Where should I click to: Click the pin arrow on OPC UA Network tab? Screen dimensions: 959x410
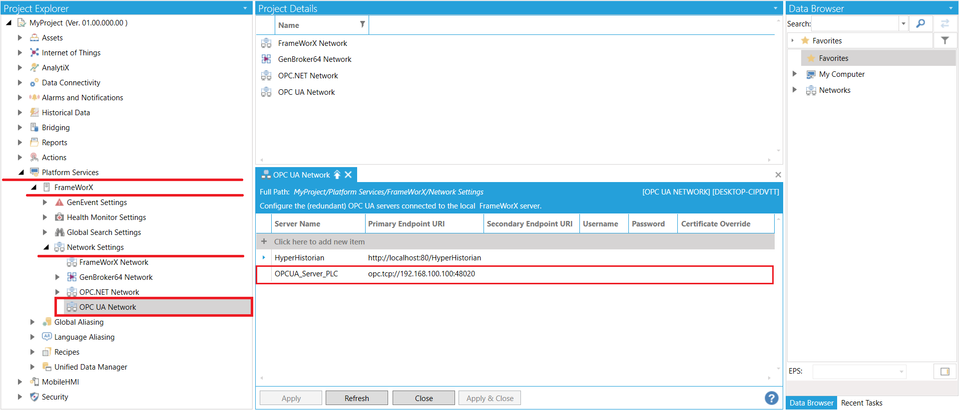337,175
